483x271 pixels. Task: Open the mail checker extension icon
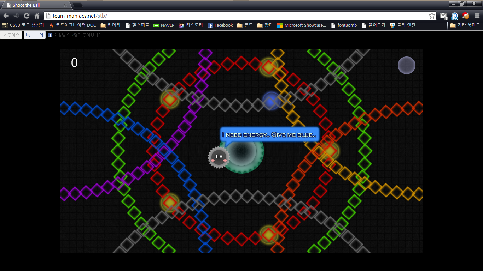[444, 16]
